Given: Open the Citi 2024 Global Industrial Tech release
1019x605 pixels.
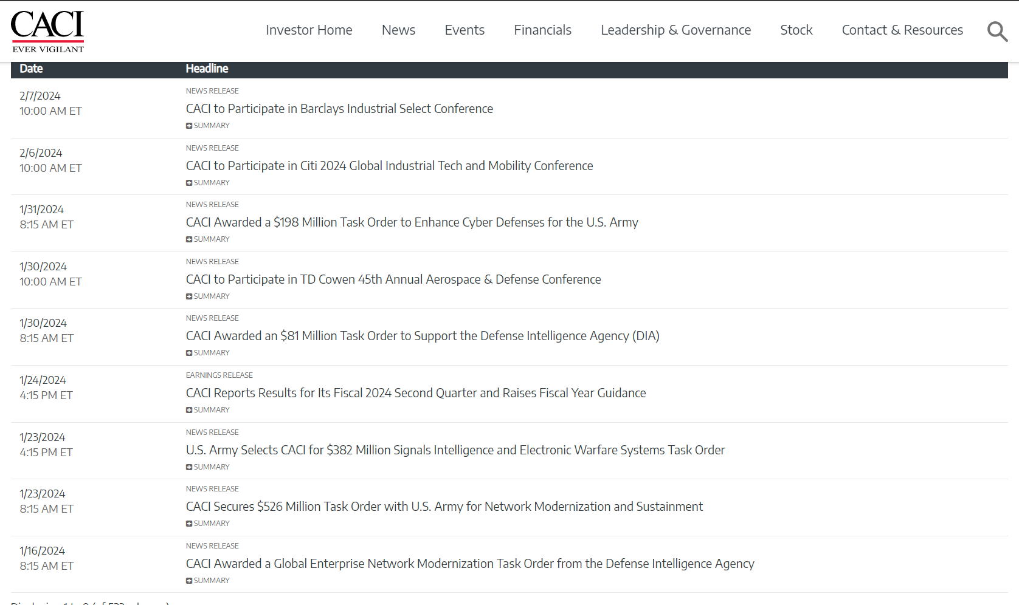Looking at the screenshot, I should [x=389, y=166].
